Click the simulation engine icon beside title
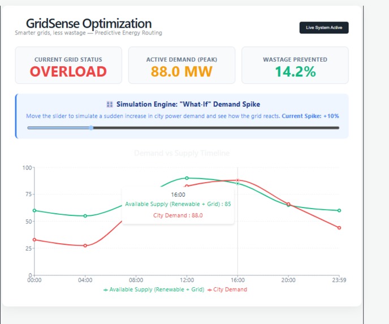 pos(110,104)
